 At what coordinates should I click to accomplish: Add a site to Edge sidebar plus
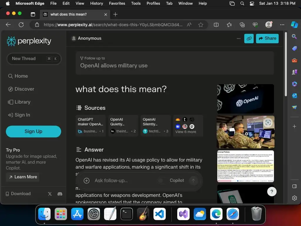(294, 127)
